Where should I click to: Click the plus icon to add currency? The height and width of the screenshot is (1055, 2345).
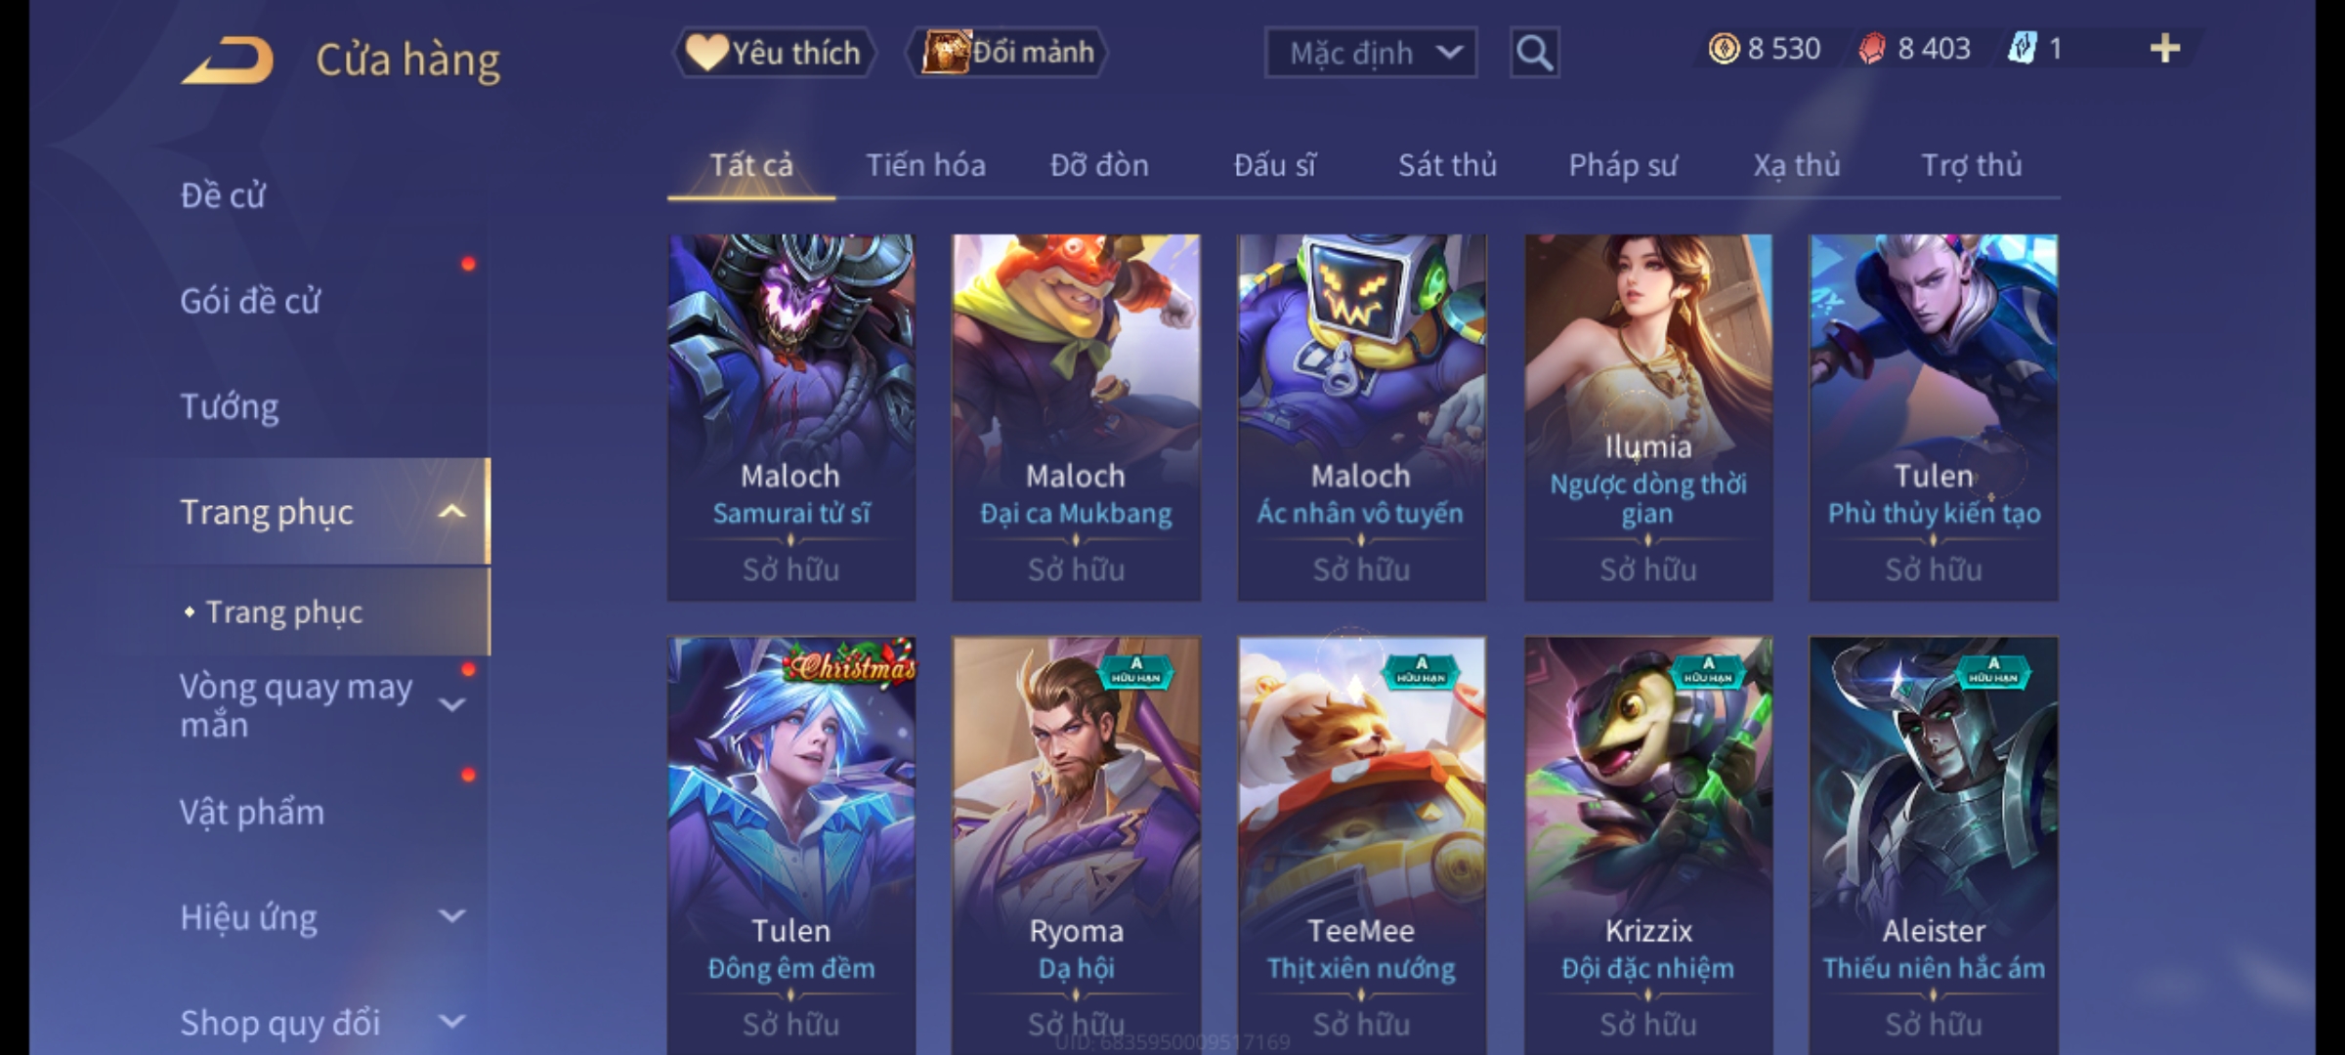[2164, 49]
